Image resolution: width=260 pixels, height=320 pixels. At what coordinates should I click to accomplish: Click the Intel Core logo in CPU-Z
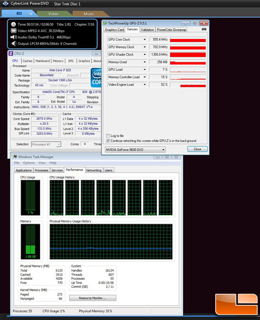96,78
